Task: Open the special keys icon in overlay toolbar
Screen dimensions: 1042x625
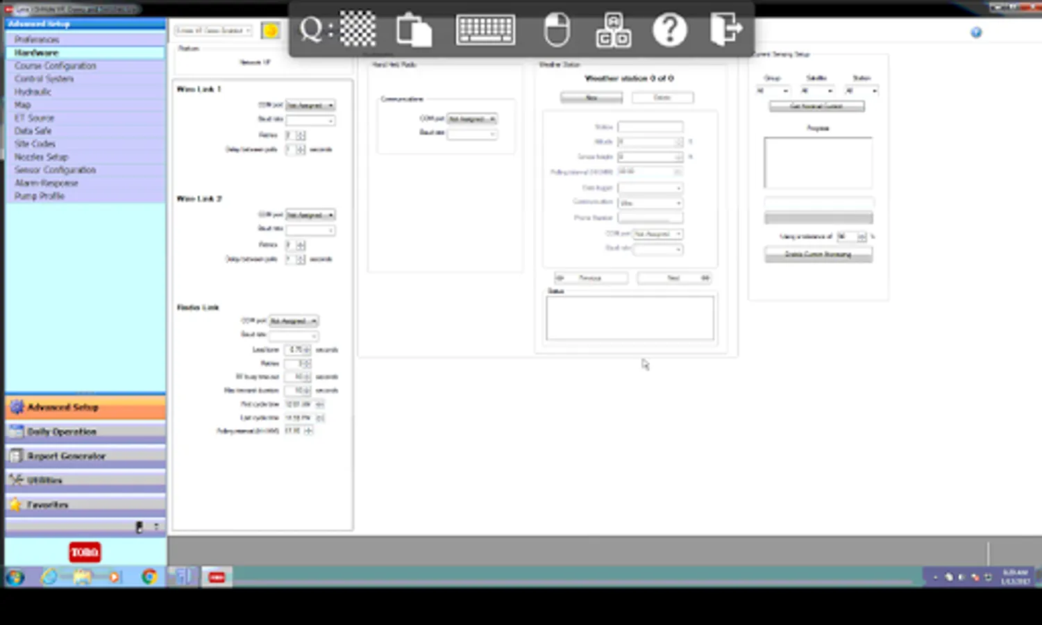Action: pyautogui.click(x=613, y=30)
